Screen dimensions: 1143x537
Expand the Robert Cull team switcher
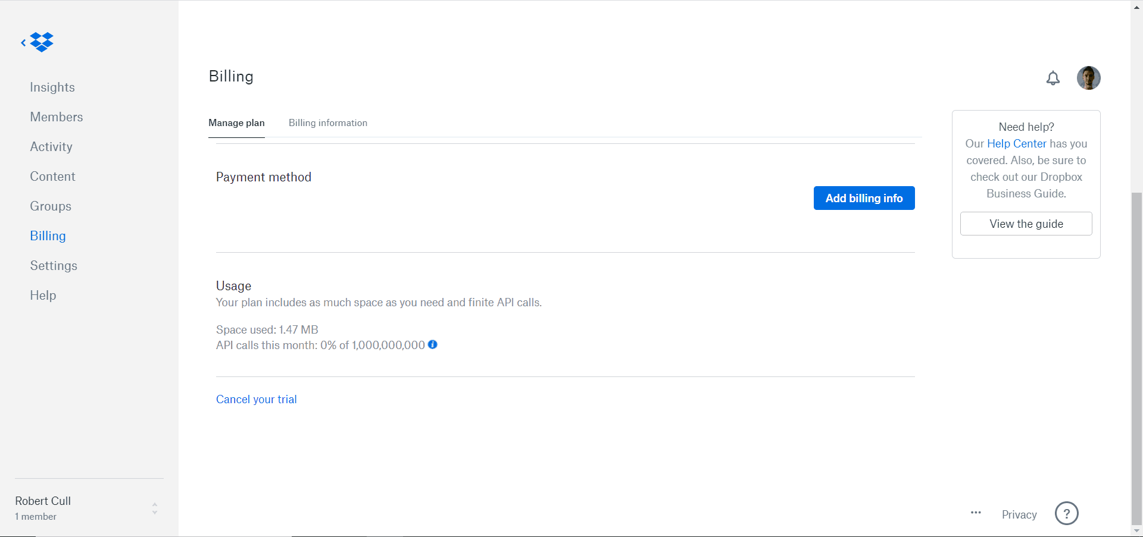(x=154, y=508)
